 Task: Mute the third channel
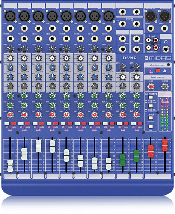point(42,124)
